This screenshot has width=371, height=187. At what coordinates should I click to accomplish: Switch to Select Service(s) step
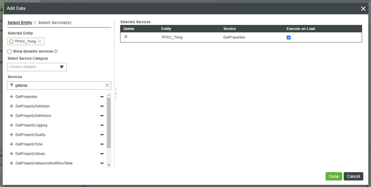click(55, 22)
